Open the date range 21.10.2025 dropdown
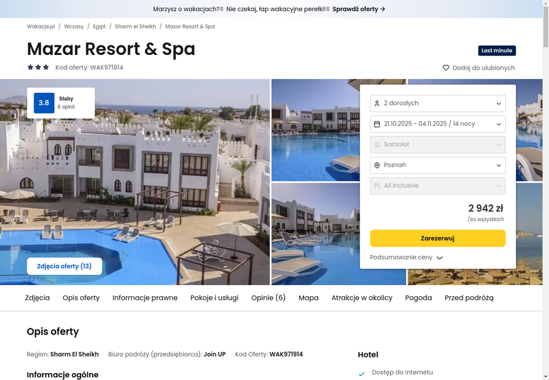 click(x=438, y=124)
